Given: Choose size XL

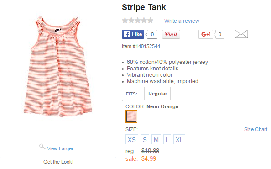Looking at the screenshot, I should pos(179,139).
